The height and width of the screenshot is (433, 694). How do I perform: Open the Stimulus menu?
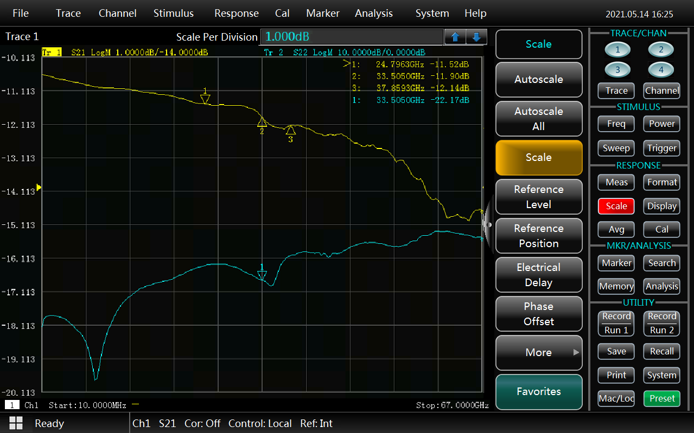[173, 14]
